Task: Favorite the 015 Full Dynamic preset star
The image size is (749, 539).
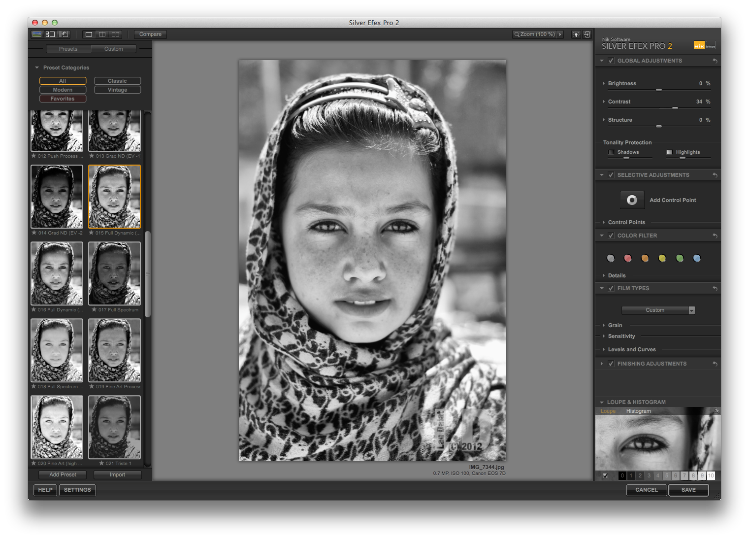Action: pos(92,233)
